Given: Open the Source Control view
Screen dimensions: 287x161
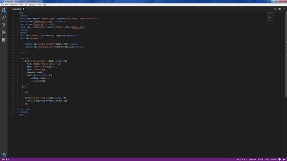Looking at the screenshot, I should pyautogui.click(x=4, y=25).
